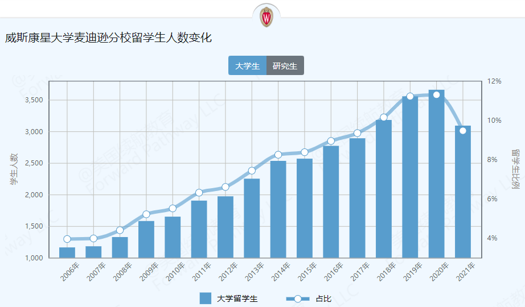Click the 学生人数 left axis title
This screenshot has height=307, width=525.
(x=14, y=169)
